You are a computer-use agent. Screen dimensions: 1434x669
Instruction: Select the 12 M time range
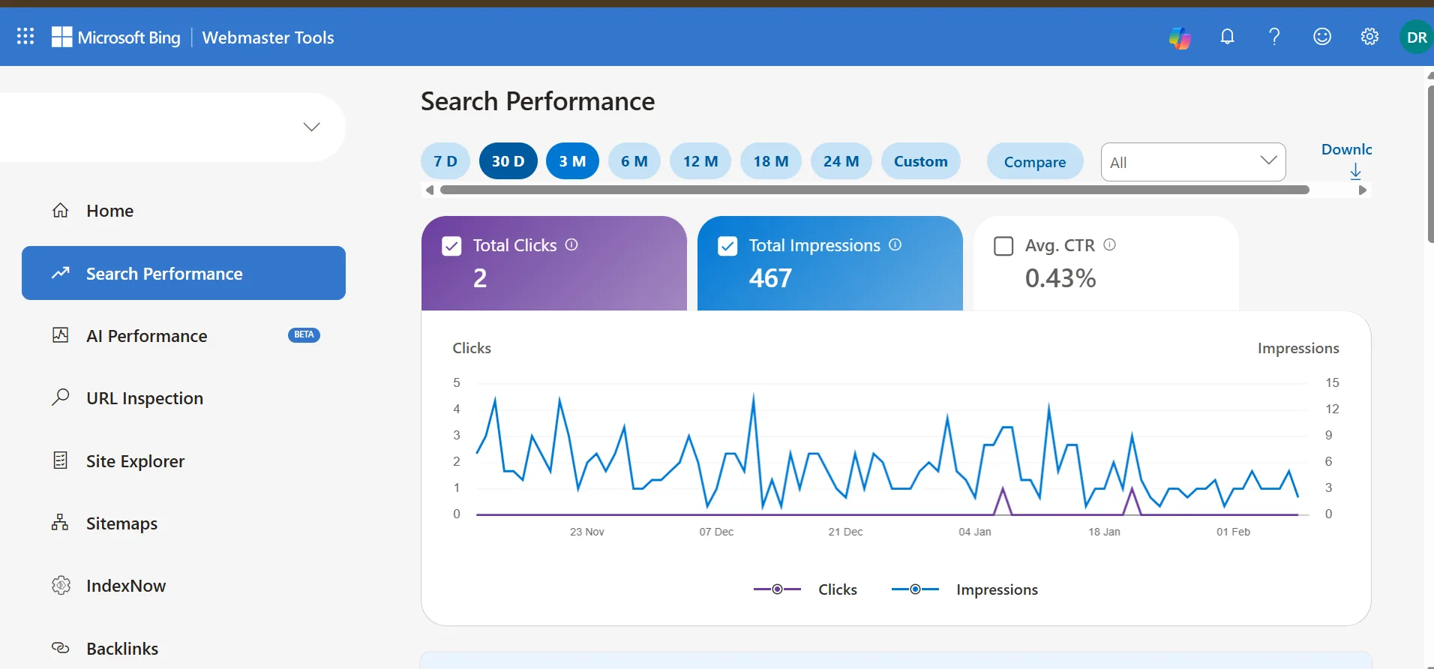700,161
